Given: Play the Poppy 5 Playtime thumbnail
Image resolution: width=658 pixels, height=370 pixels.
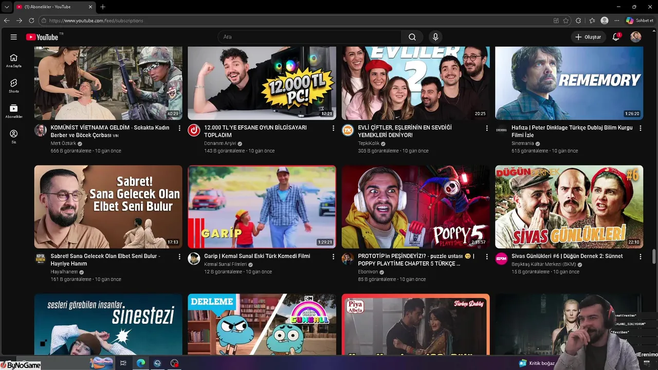Looking at the screenshot, I should coord(415,207).
